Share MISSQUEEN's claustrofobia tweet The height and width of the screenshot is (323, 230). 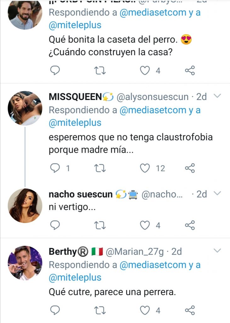tap(190, 168)
